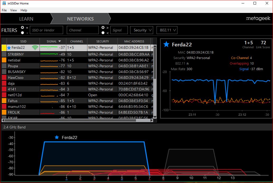Select the plus include filter radio button
This screenshot has width=273, height=183.
[22, 27]
